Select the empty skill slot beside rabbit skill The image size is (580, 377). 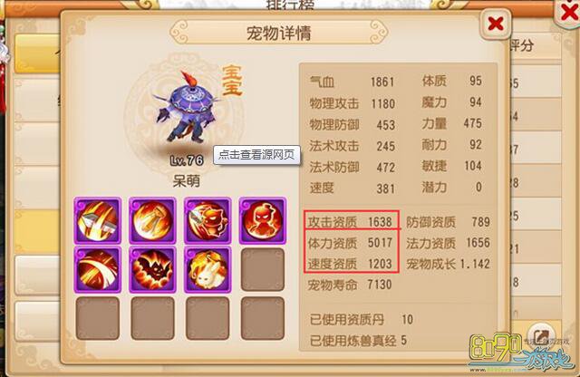(263, 269)
